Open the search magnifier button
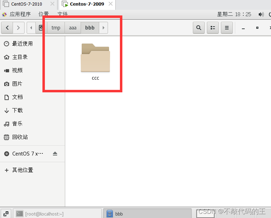This screenshot has width=271, height=218. [x=199, y=28]
